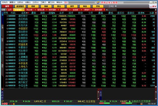
Task: Close the scrolling news panel with red X
Action: coord(2,89)
